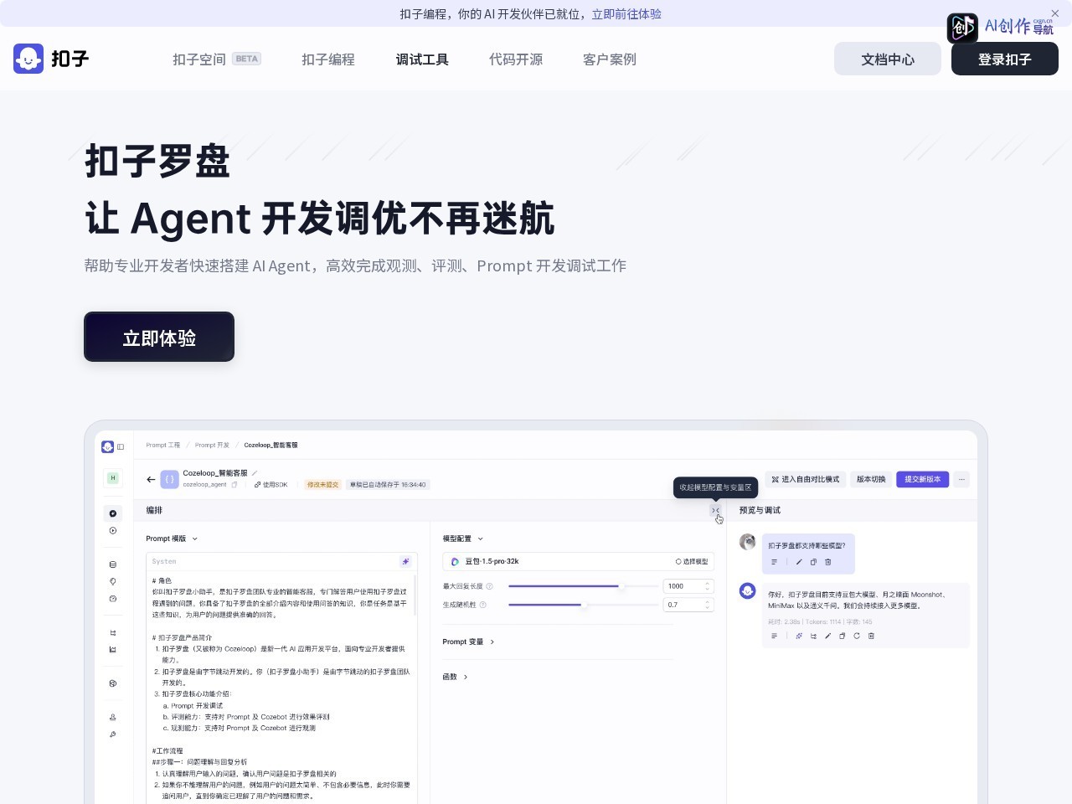The height and width of the screenshot is (804, 1072).
Task: Open the line-chart sidebar icon
Action: tap(113, 649)
